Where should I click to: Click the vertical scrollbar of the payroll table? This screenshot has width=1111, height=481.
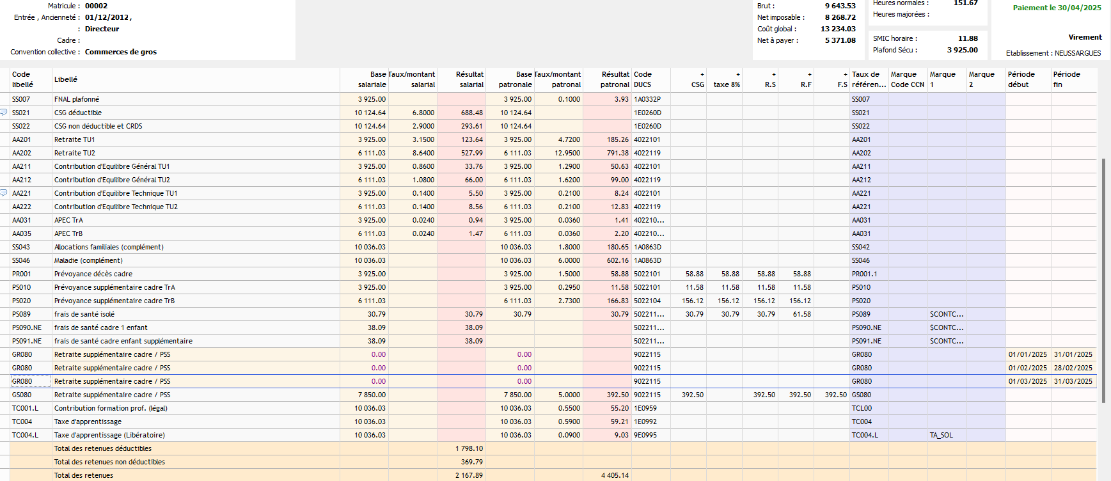tap(1103, 280)
